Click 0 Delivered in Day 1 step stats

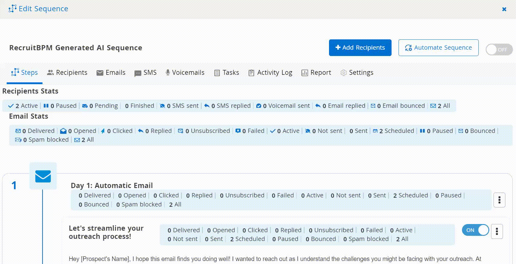pyautogui.click(x=95, y=196)
